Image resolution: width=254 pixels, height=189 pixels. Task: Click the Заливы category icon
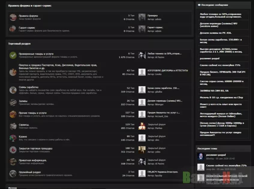point(13,102)
